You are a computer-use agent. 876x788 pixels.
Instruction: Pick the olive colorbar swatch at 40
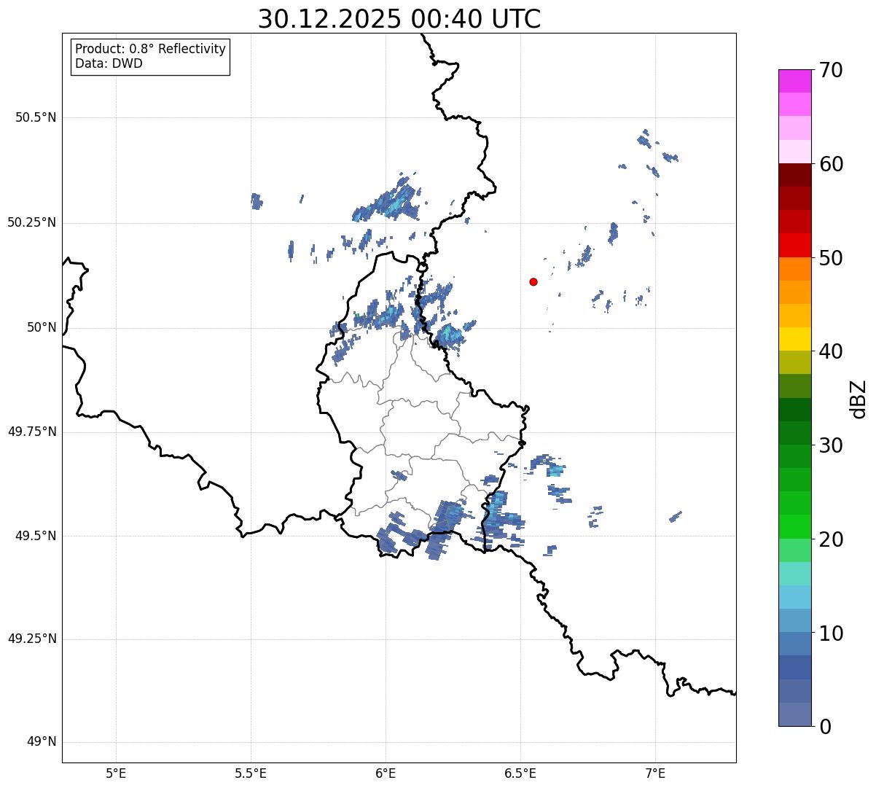(x=794, y=362)
